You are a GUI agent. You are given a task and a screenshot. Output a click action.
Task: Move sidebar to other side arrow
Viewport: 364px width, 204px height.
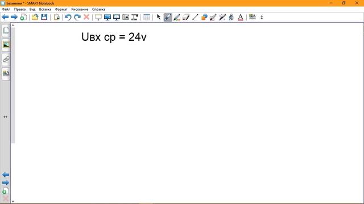click(5, 117)
